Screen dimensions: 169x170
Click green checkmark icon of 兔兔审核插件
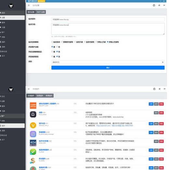point(33,152)
